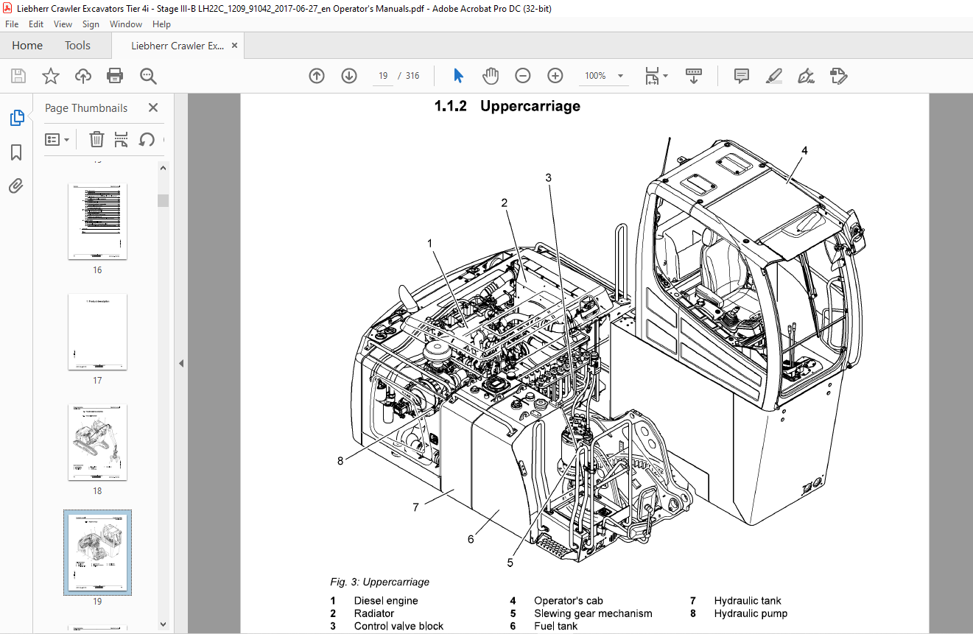This screenshot has width=973, height=634.
Task: Go to the previous page
Action: point(317,76)
